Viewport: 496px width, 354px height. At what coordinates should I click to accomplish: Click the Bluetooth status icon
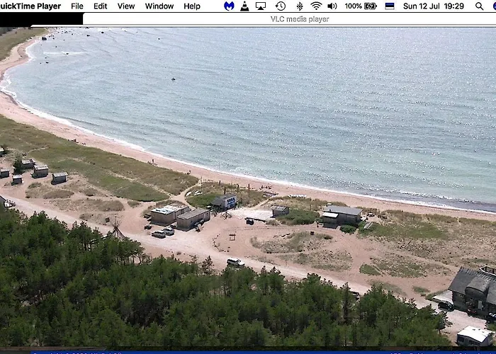coord(299,6)
